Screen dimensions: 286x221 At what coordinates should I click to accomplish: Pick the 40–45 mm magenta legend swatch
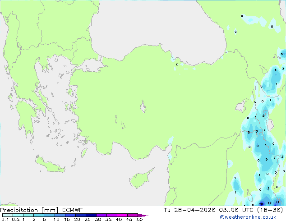122,215
